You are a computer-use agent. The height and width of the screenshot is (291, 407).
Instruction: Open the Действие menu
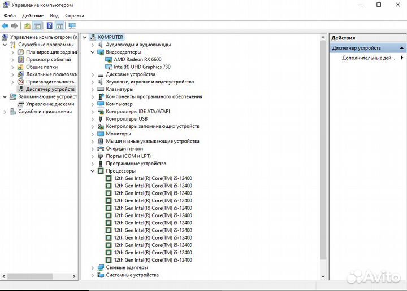(33, 16)
